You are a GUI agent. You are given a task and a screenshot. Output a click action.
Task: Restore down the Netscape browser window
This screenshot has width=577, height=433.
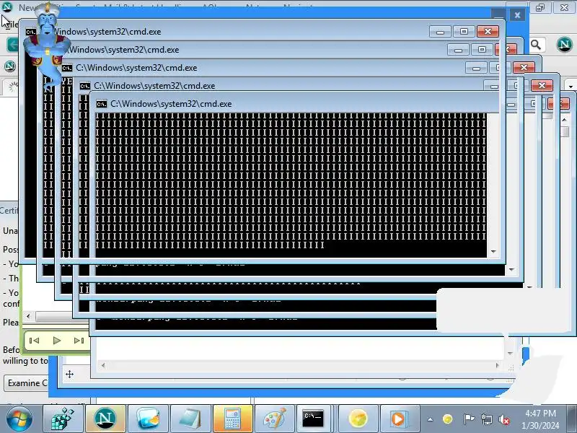(540, 7)
